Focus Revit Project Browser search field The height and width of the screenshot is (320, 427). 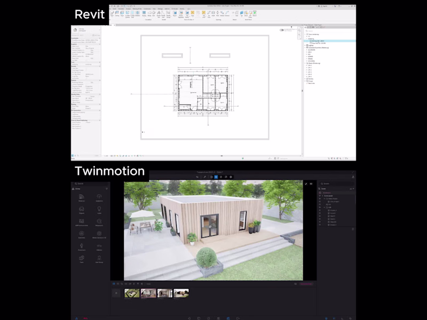(x=329, y=31)
